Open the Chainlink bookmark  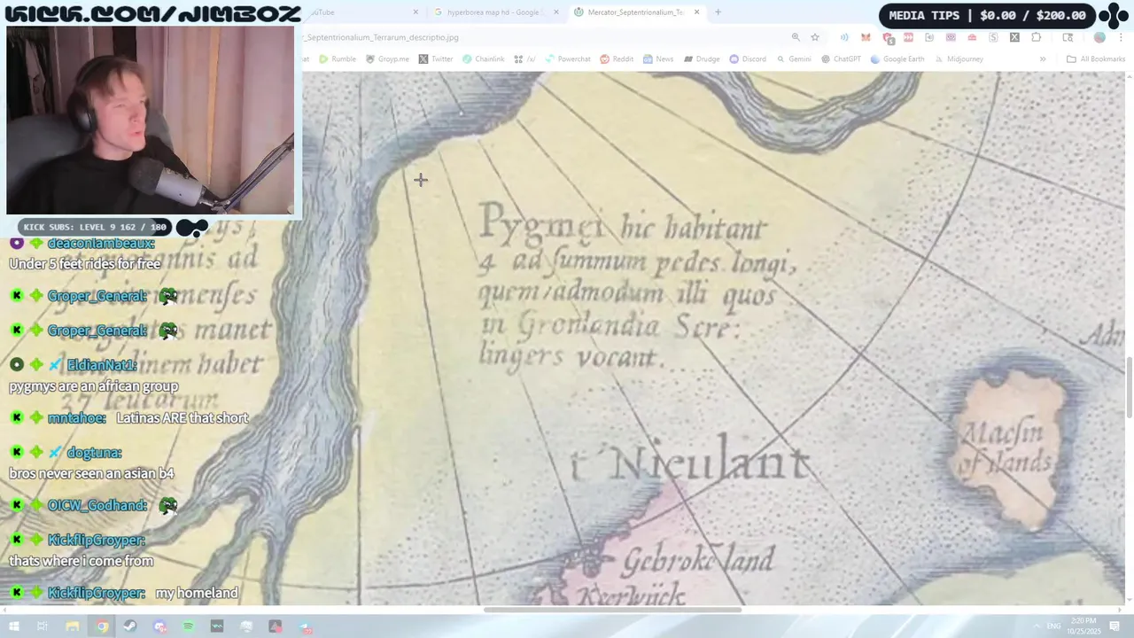point(483,59)
